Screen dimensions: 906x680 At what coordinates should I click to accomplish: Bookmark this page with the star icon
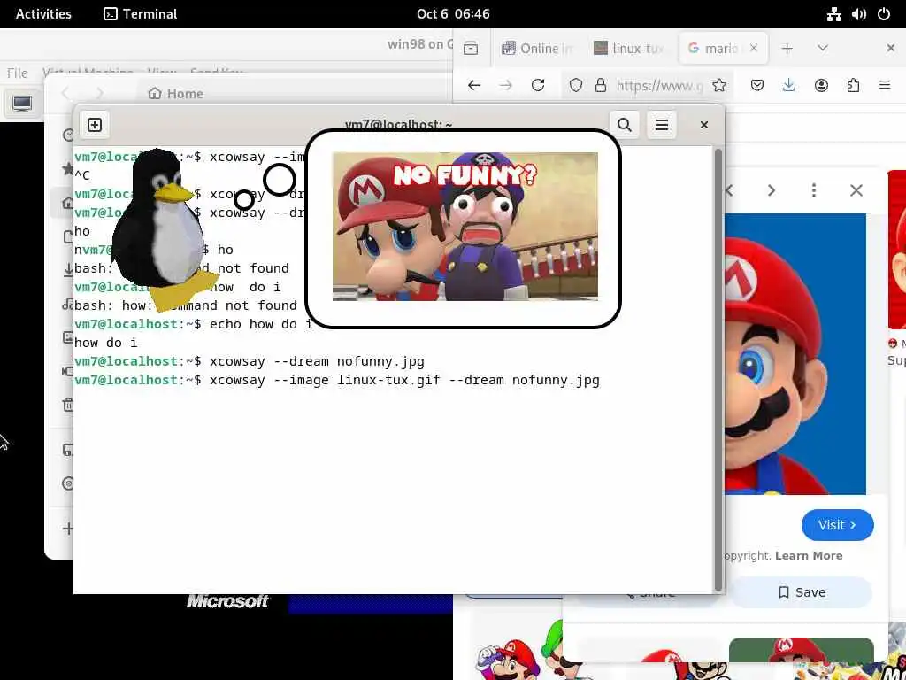click(718, 86)
